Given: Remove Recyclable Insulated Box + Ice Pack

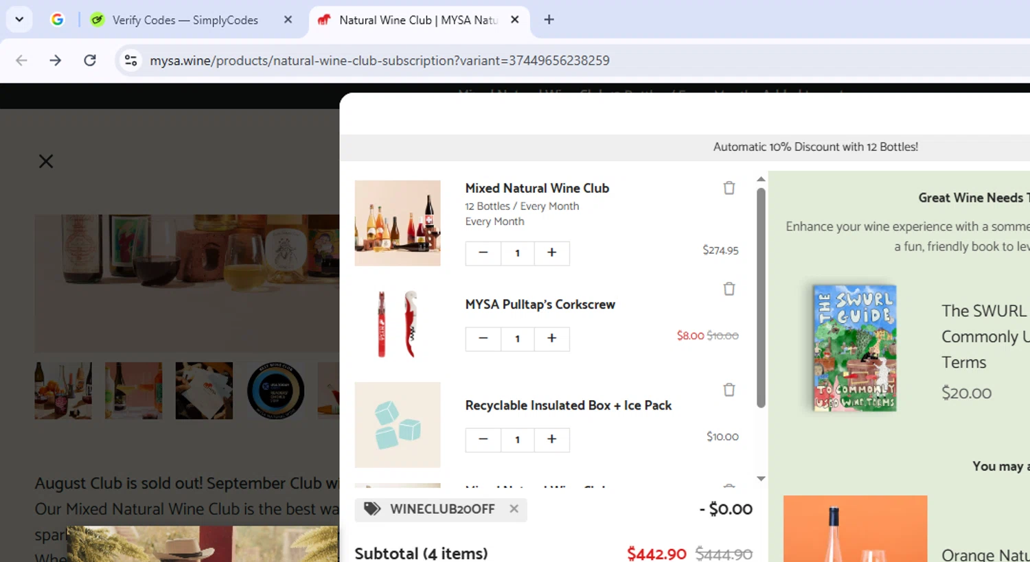Looking at the screenshot, I should coord(729,390).
